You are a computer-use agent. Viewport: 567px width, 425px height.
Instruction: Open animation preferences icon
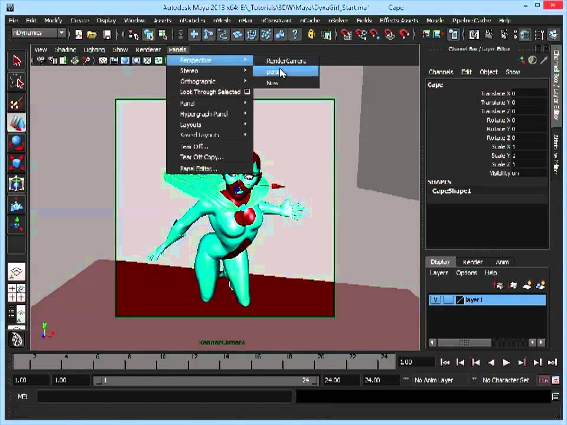pyautogui.click(x=556, y=380)
